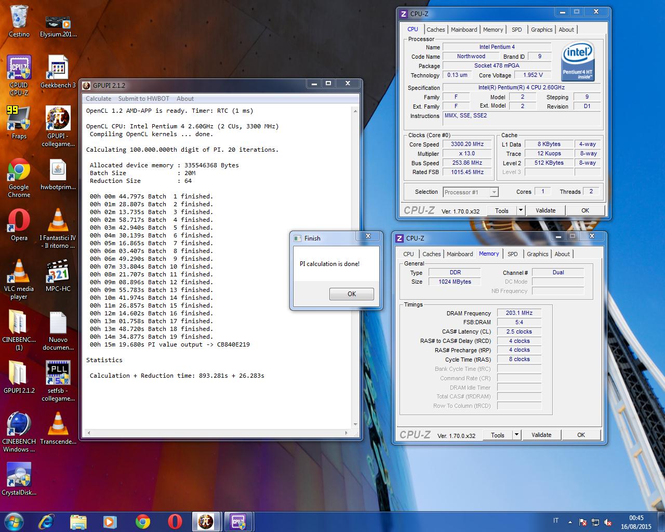Open the Cestino recycle bin icon
665x532 pixels.
[x=19, y=21]
